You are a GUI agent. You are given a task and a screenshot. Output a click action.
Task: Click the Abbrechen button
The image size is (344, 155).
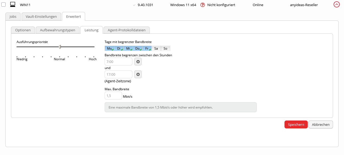[x=321, y=124]
